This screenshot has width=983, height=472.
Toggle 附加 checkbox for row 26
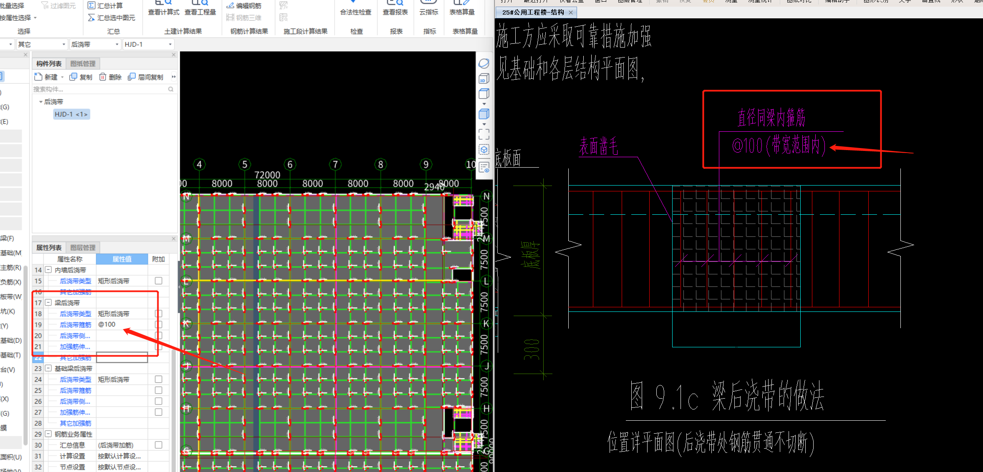click(159, 401)
